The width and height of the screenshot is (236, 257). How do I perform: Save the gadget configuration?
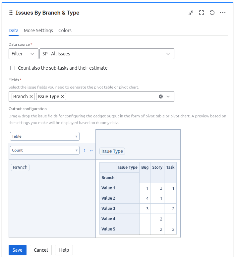pyautogui.click(x=18, y=250)
